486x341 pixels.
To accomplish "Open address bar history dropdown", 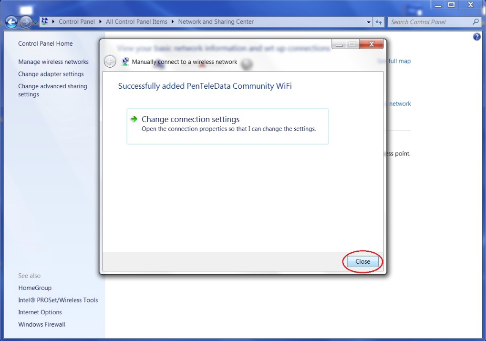I will click(x=369, y=22).
